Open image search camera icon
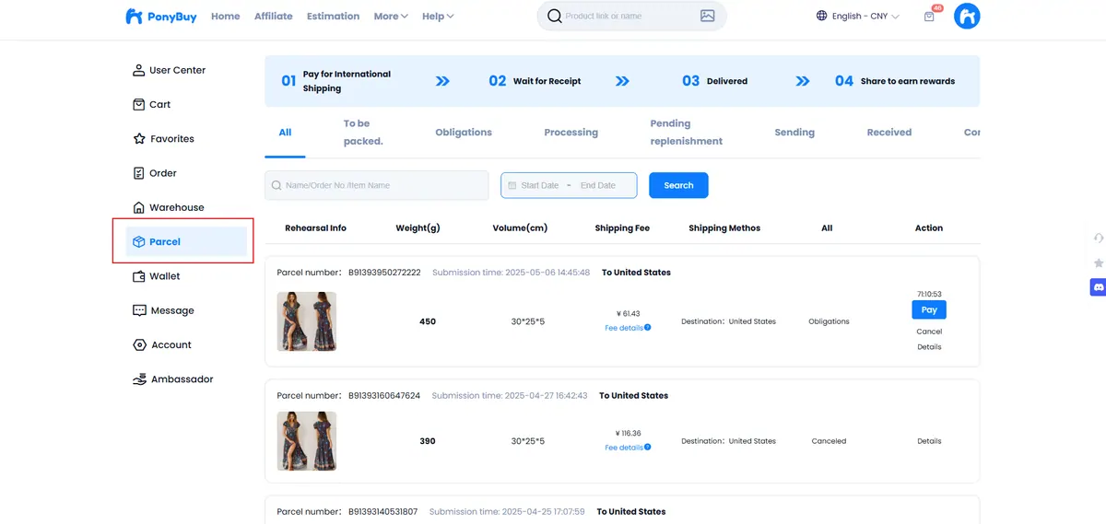This screenshot has height=524, width=1106. click(707, 16)
